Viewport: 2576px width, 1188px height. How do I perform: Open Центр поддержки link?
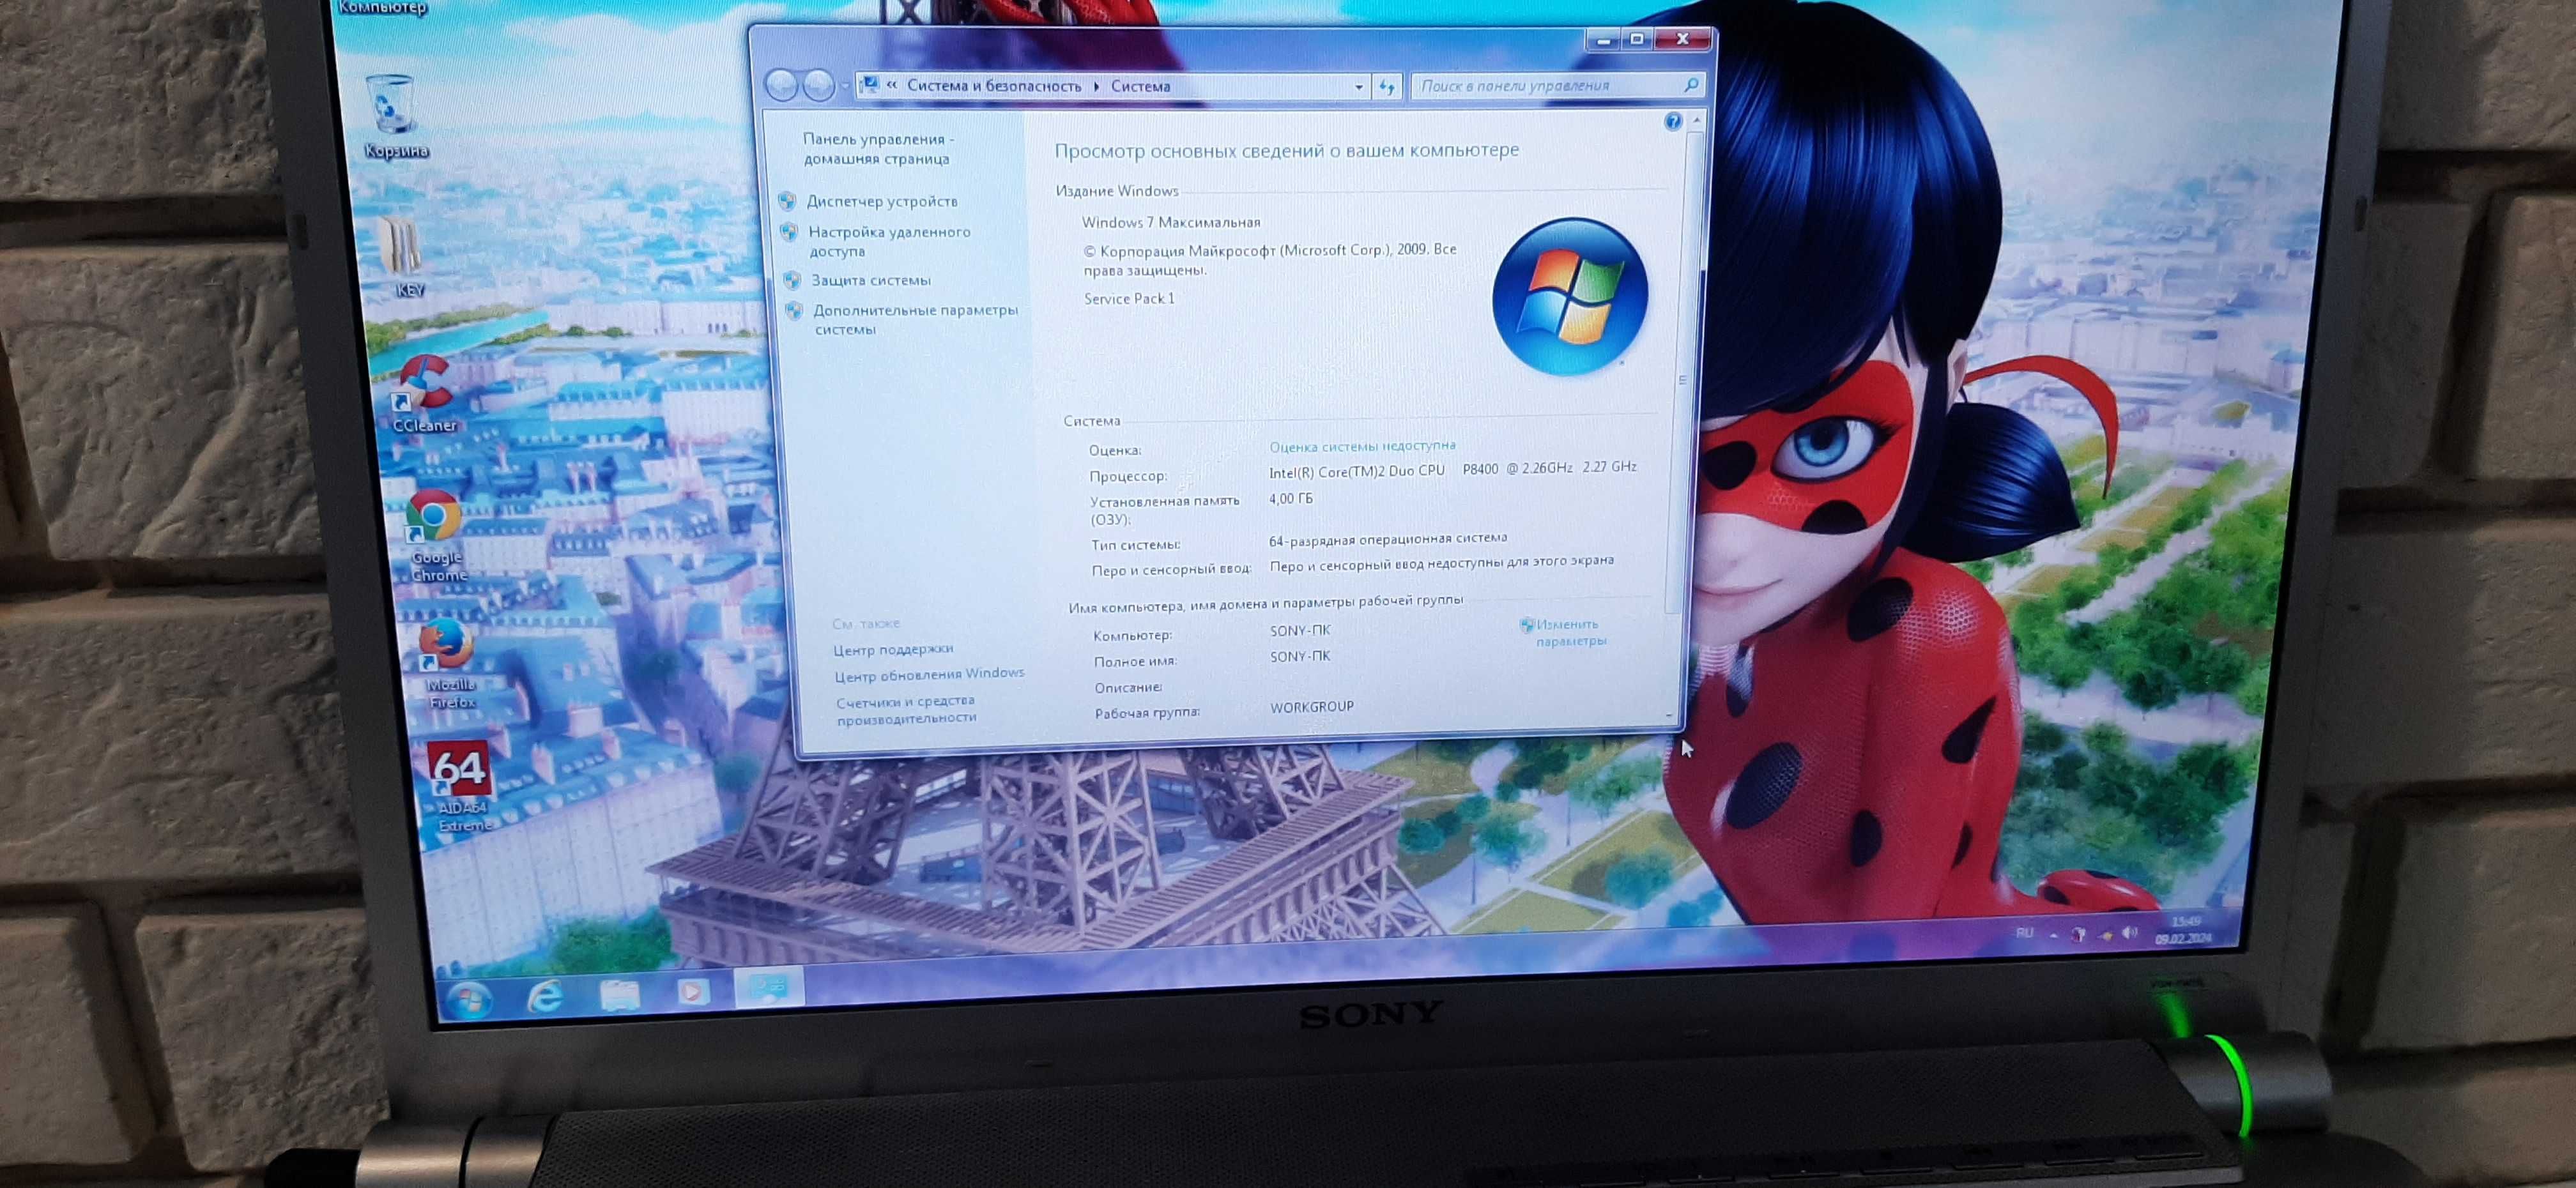point(893,650)
